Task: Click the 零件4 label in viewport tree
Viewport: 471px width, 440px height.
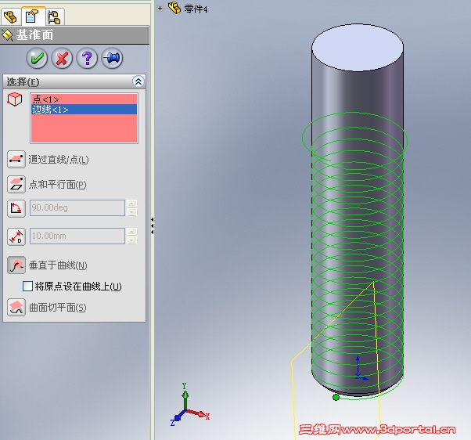Action: [196, 9]
